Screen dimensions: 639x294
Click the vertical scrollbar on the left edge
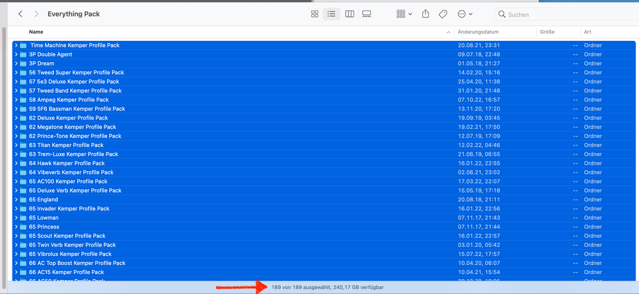click(x=5, y=157)
